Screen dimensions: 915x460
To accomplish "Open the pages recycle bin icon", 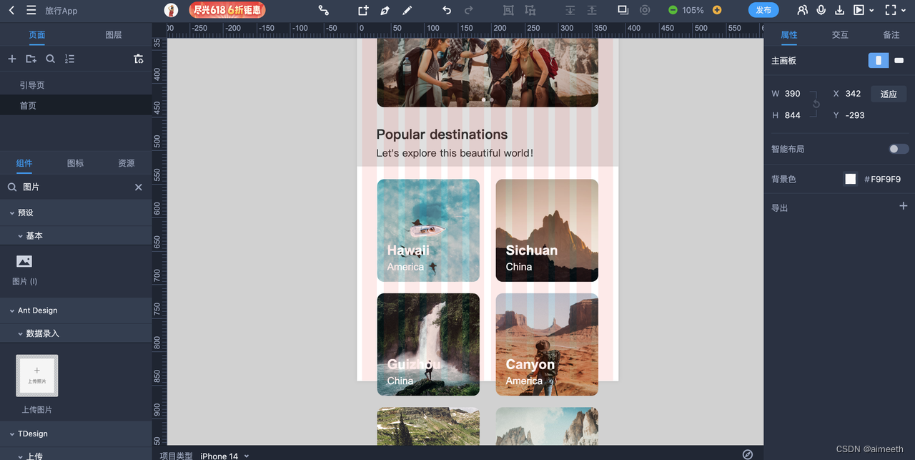I will pyautogui.click(x=138, y=59).
